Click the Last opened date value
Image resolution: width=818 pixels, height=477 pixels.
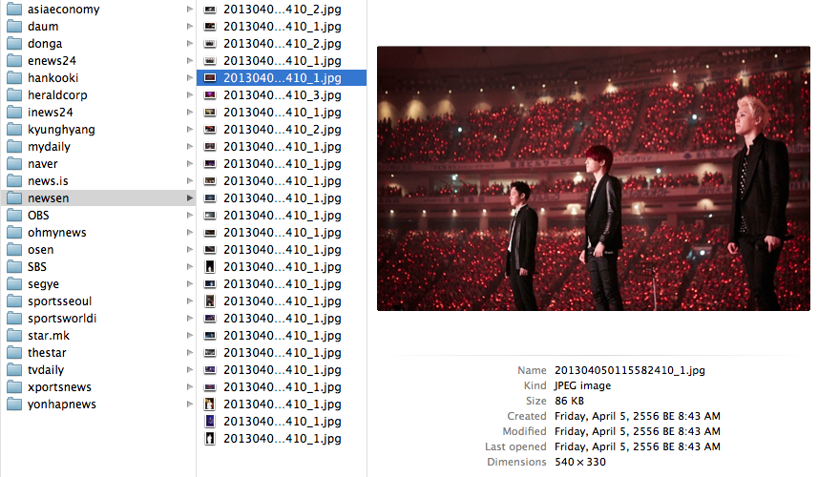coord(638,446)
